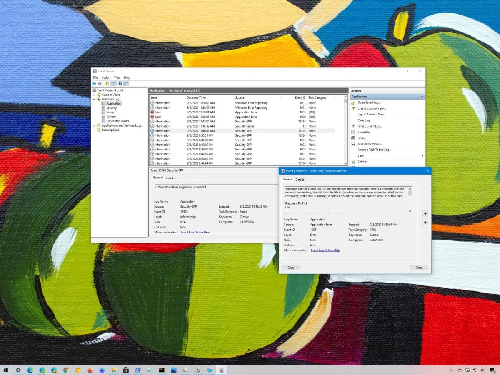Open Event Log Online Help in Event Properties
Screen dimensions: 500x375
coord(325,250)
